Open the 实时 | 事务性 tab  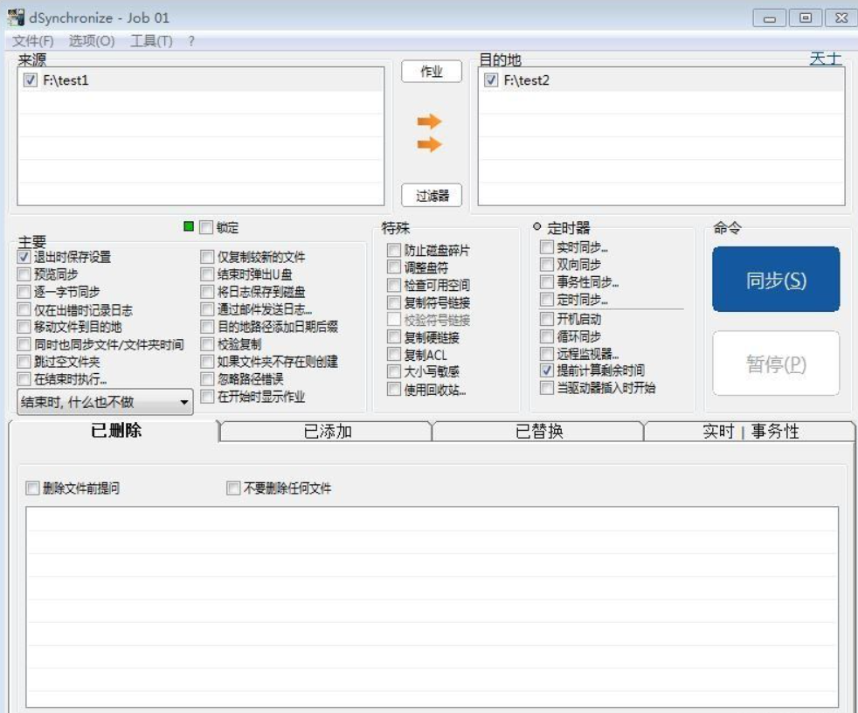(750, 432)
